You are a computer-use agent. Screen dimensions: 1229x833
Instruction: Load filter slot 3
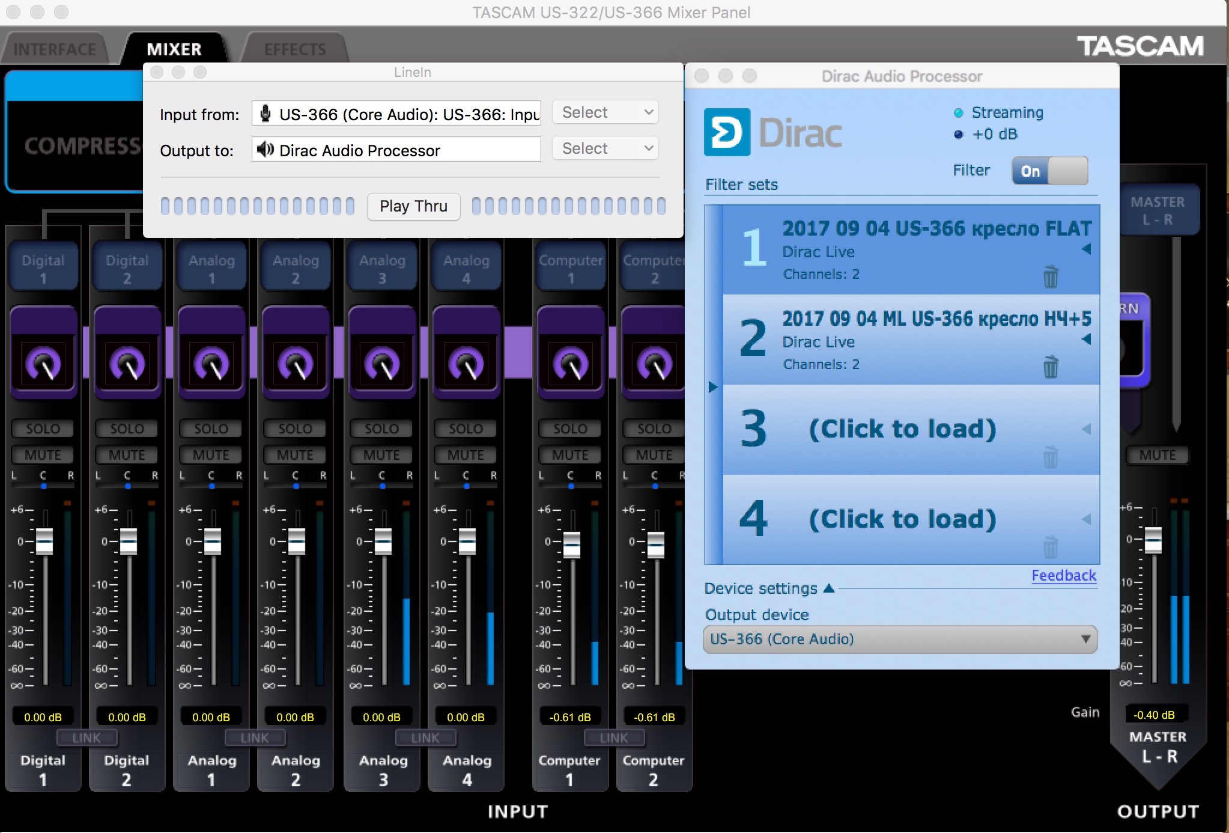point(901,429)
